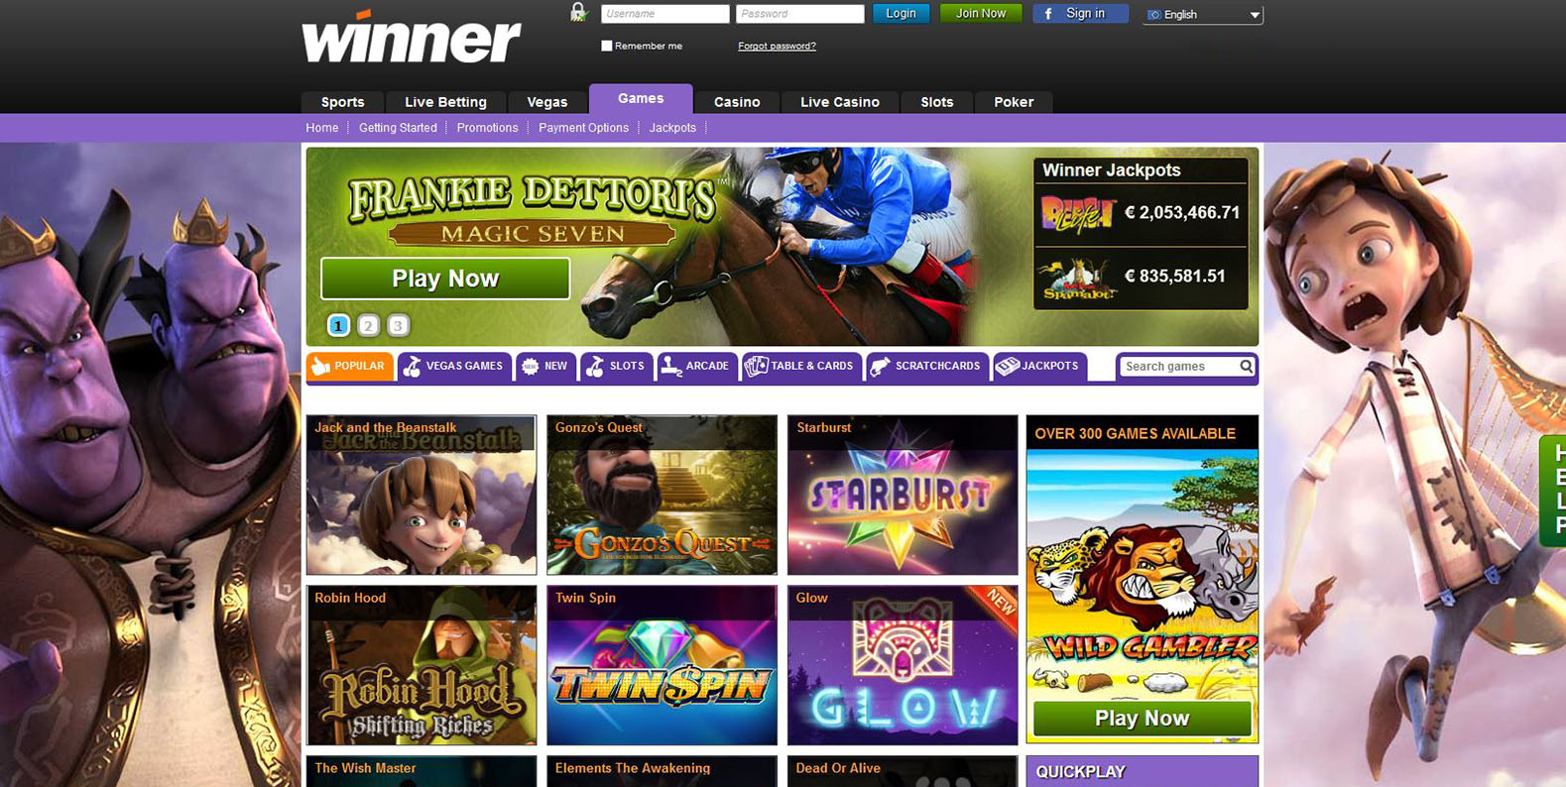Click Play Now on Frankie Dettori banner
The height and width of the screenshot is (787, 1566).
[445, 279]
